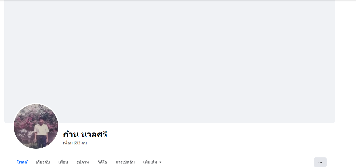356x168 pixels.
Task: Click the caret arrow next to เพิ่มเติม
Action: coord(160,162)
